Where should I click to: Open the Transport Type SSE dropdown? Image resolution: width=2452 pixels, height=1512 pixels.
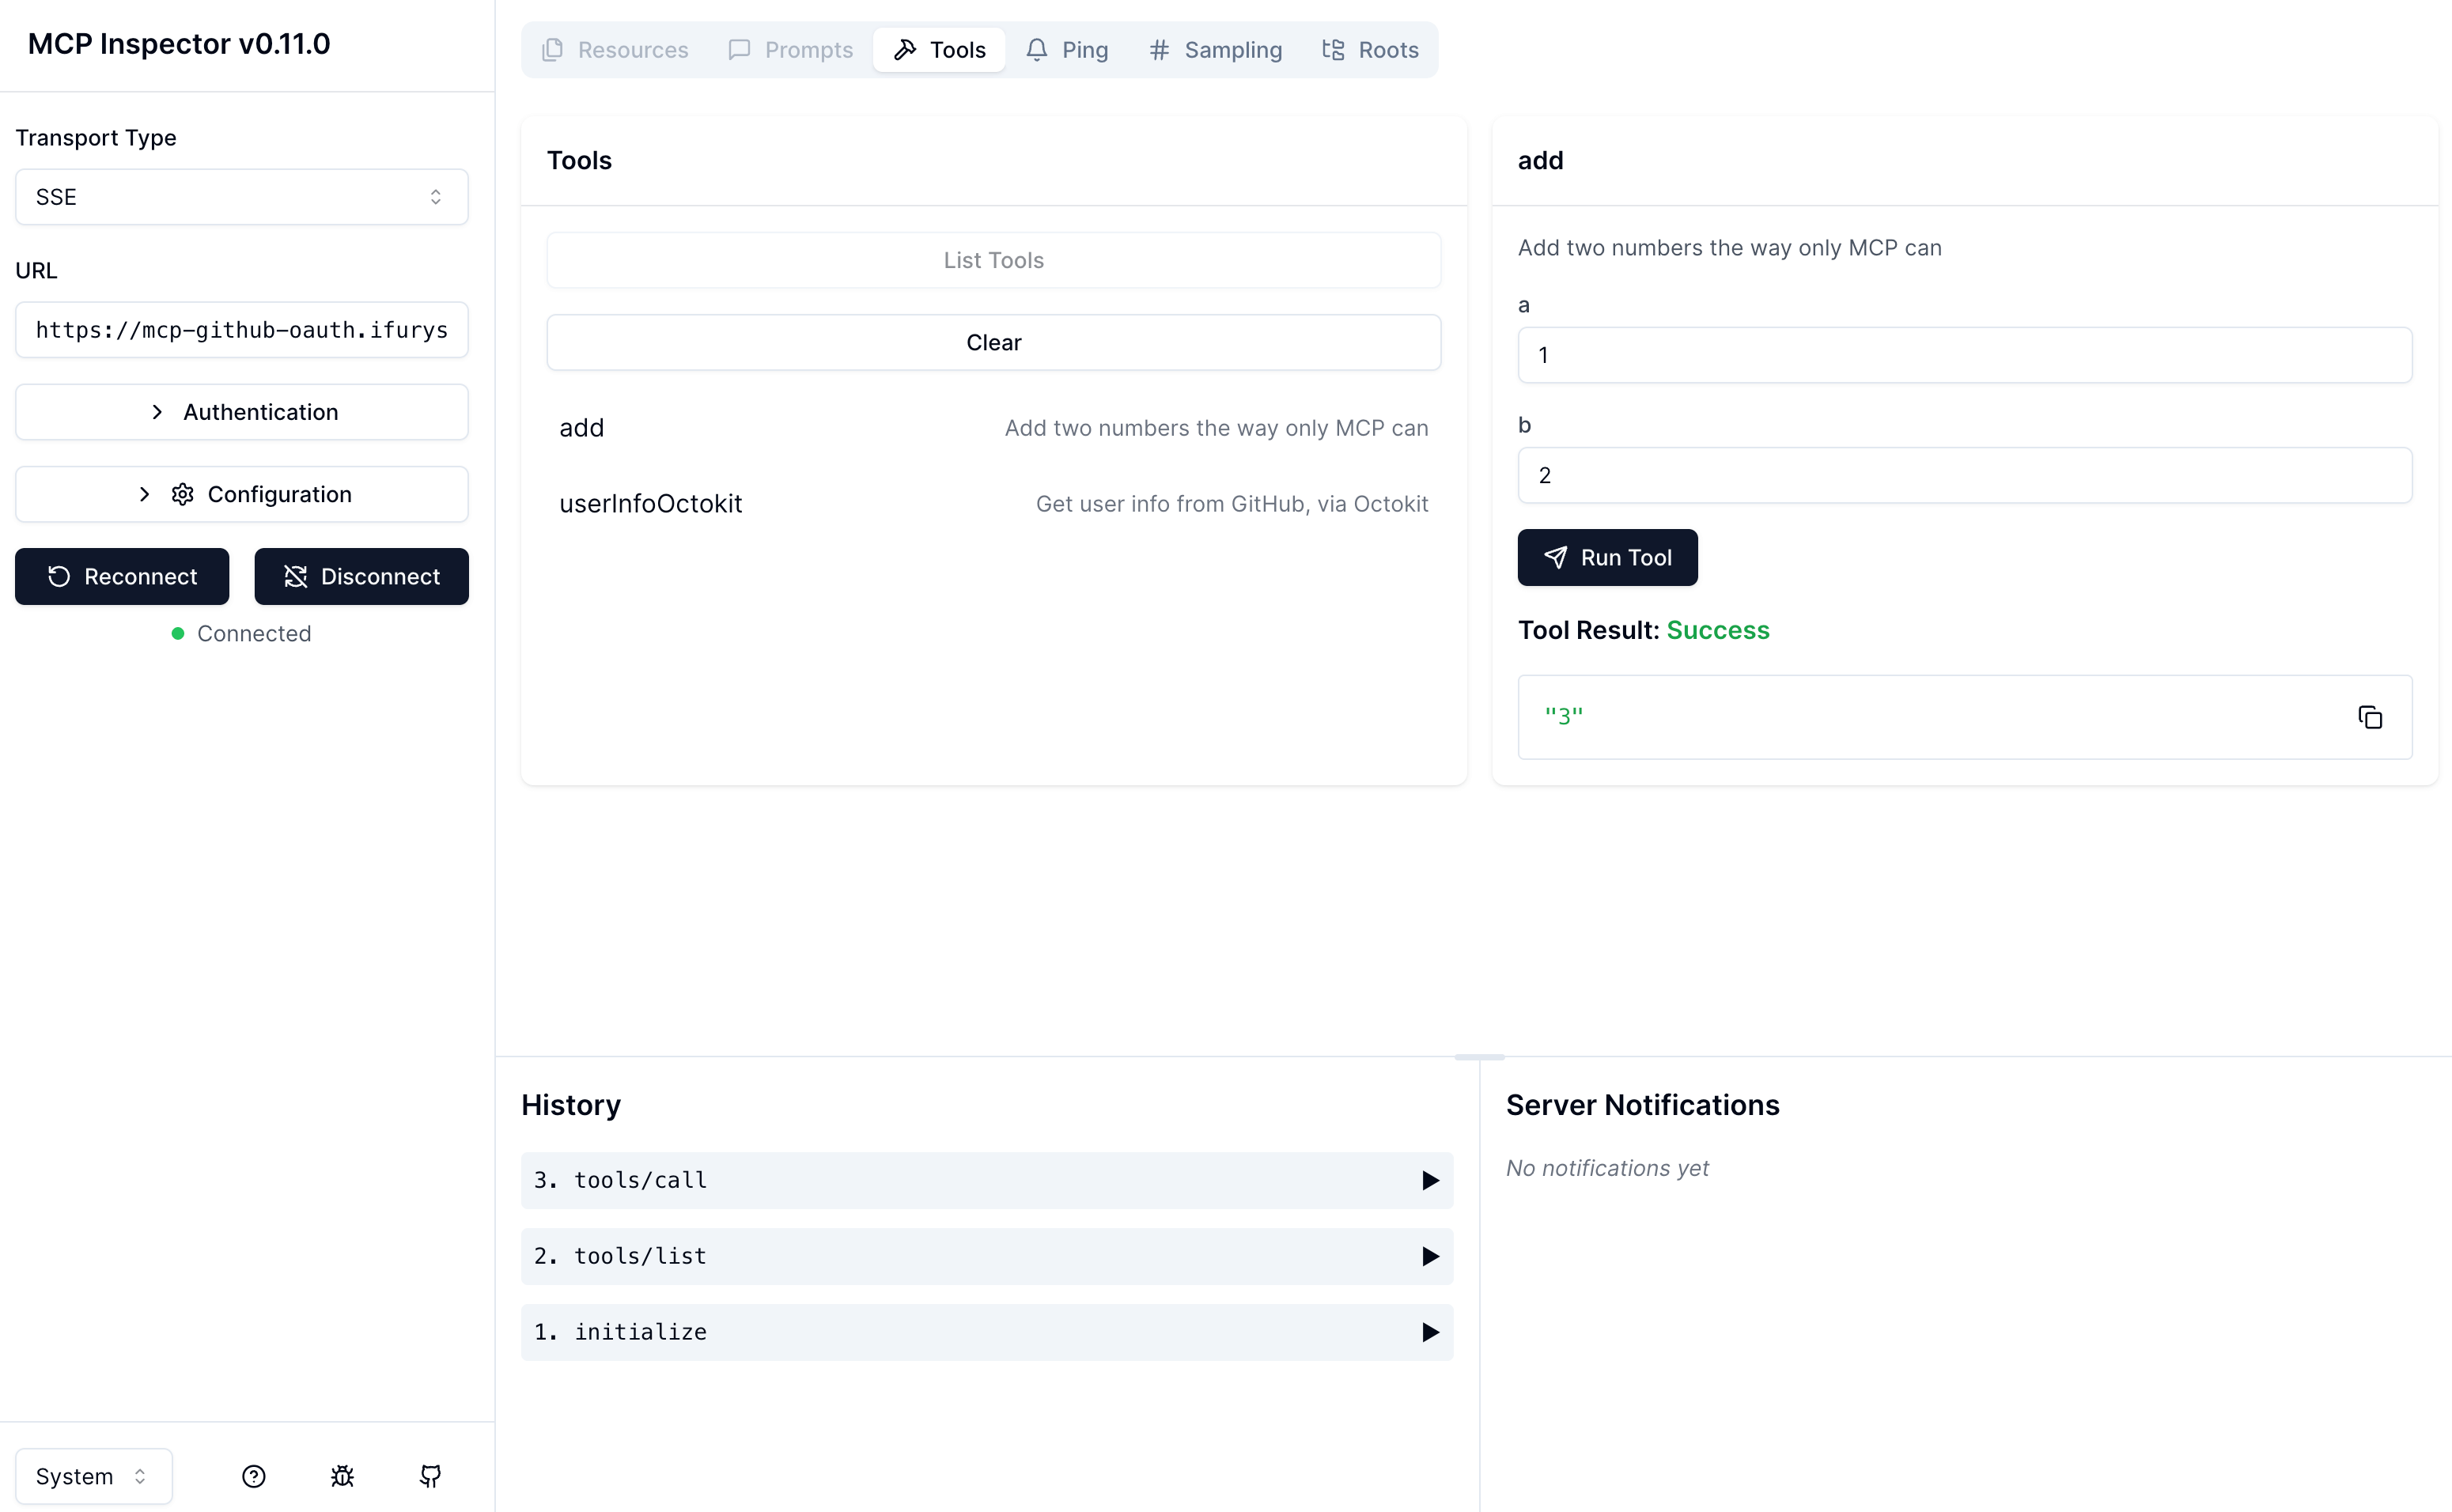pyautogui.click(x=242, y=197)
